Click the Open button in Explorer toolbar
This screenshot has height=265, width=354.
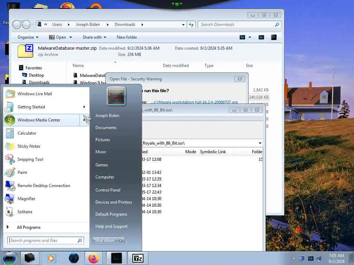(58, 37)
